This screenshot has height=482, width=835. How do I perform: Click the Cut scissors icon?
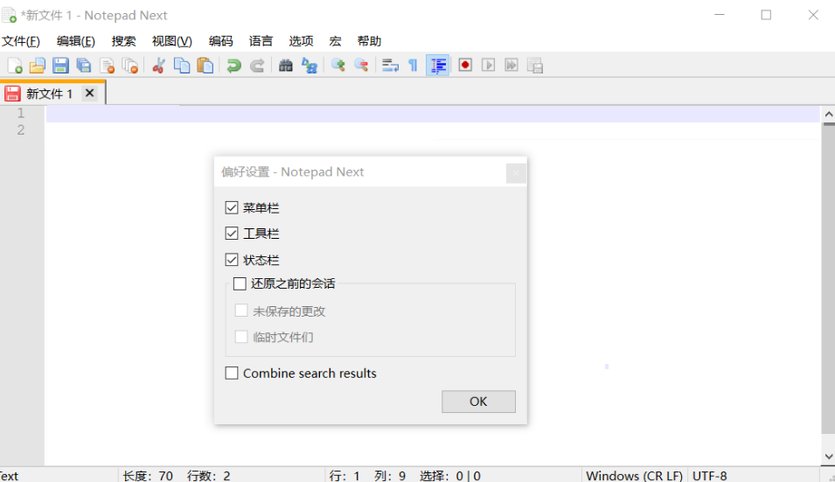click(x=158, y=66)
